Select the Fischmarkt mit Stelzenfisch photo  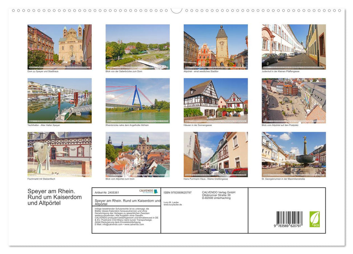pos(59,155)
